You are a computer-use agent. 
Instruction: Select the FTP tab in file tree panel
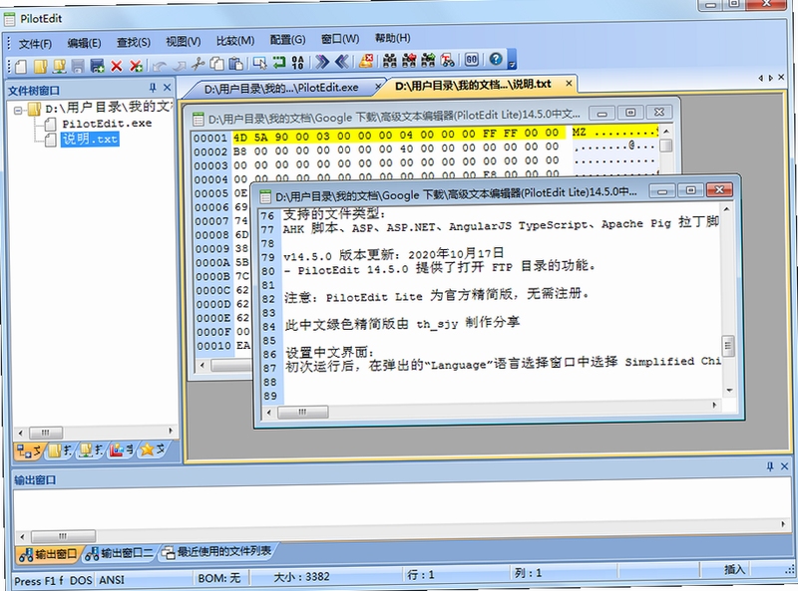(x=91, y=449)
